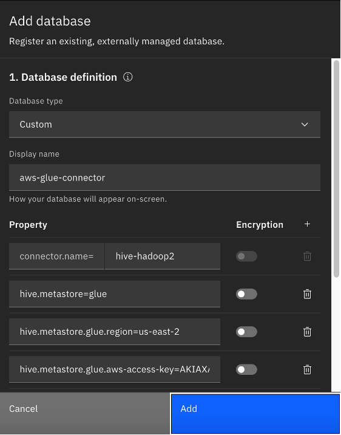Open the Database type dropdown
341x435 pixels.
(164, 125)
